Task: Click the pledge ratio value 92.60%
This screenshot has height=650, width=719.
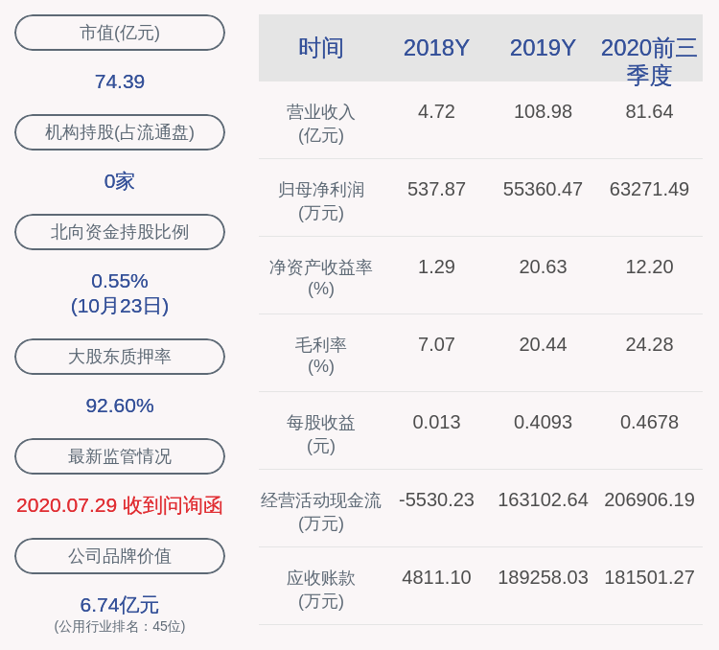Action: pyautogui.click(x=120, y=406)
